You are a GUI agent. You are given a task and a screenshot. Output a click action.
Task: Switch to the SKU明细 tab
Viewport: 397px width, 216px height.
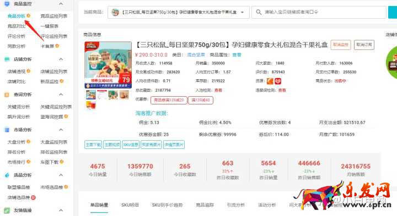[130, 205]
